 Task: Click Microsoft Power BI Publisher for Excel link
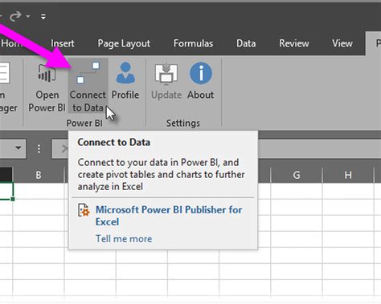[169, 216]
